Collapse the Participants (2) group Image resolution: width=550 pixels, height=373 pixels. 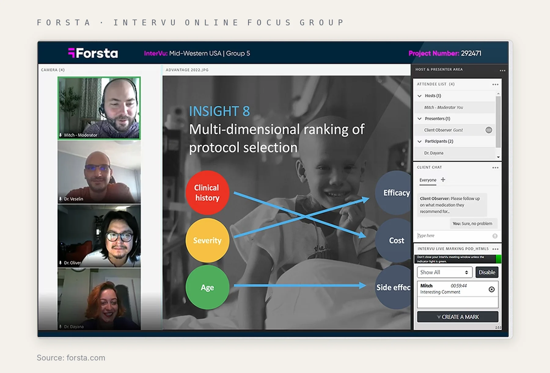tap(420, 141)
